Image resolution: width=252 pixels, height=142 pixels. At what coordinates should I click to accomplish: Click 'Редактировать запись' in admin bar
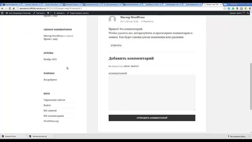(x=78, y=13)
